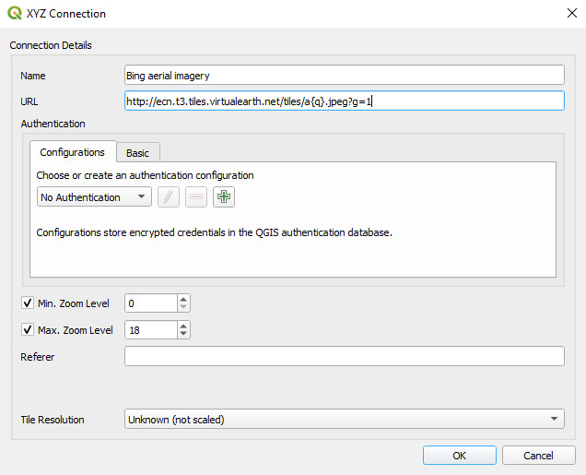586x475 pixels.
Task: Decrease the Max. Zoom Level value
Action: click(x=183, y=334)
